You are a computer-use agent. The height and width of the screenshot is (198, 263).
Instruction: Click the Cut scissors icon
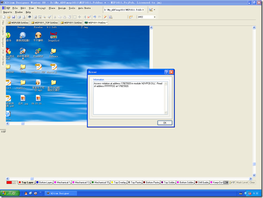[x=55, y=17]
